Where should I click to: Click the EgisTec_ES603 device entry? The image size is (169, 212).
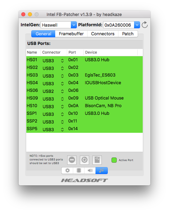pos(100,75)
